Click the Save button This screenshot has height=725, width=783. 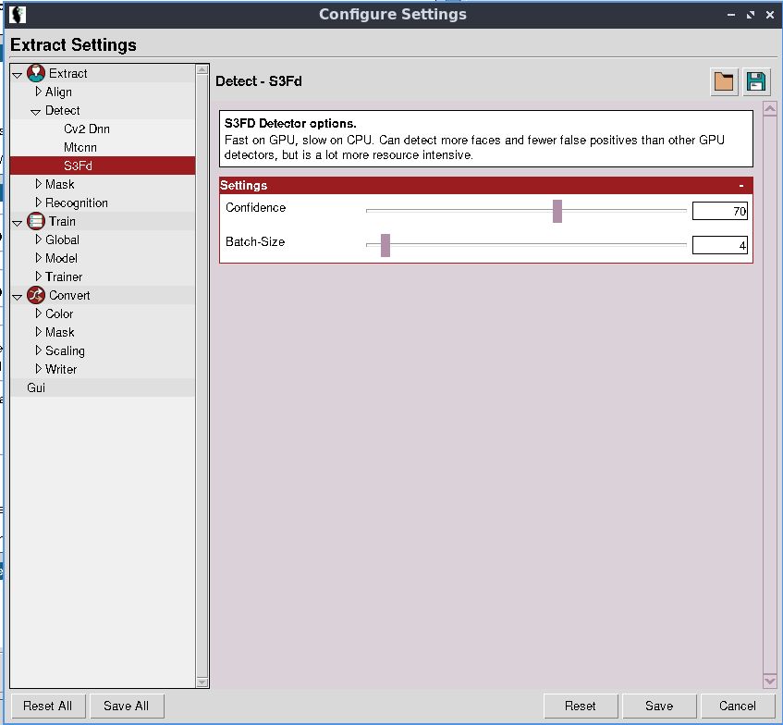pos(659,706)
